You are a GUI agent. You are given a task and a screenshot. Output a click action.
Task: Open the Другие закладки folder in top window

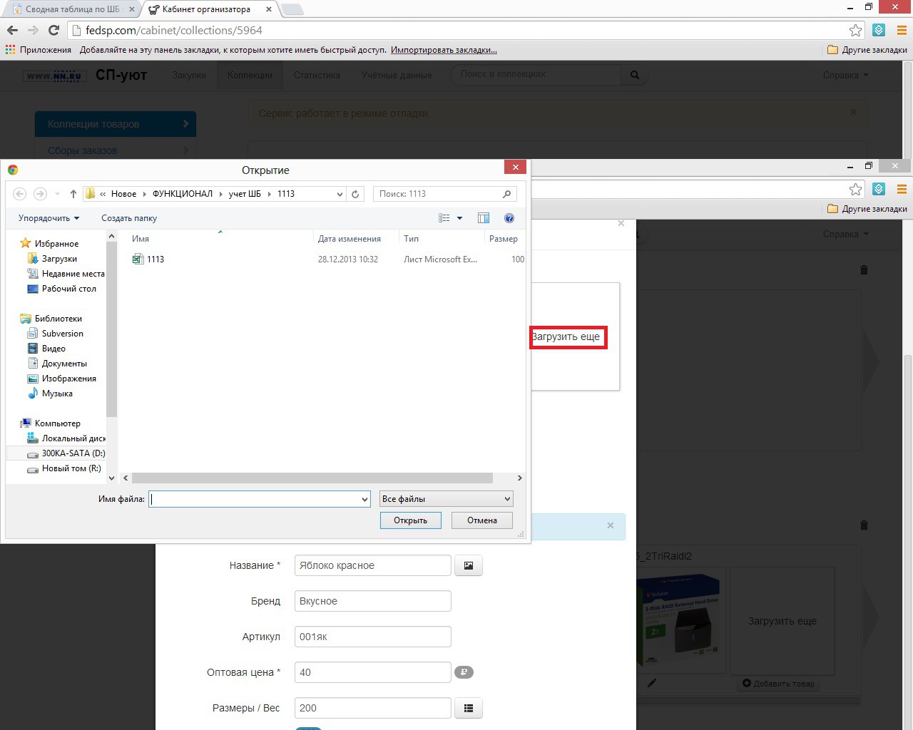click(867, 50)
